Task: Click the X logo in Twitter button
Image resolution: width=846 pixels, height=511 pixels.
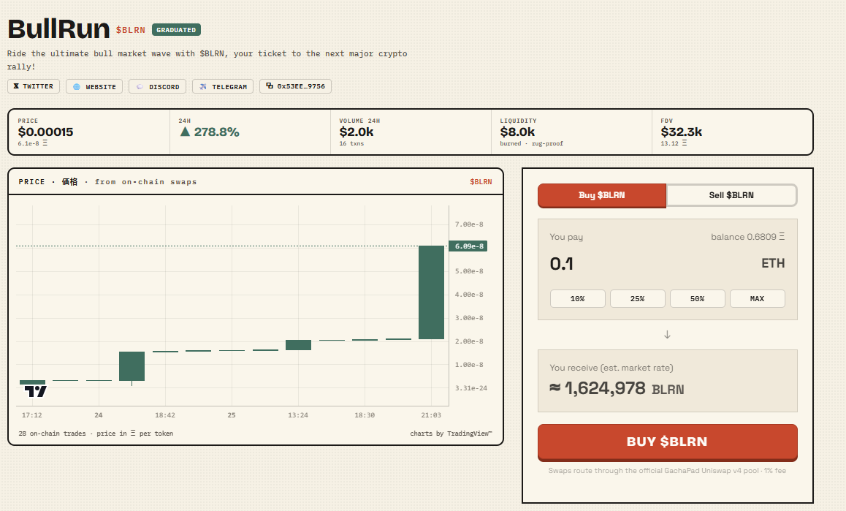Action: (16, 86)
